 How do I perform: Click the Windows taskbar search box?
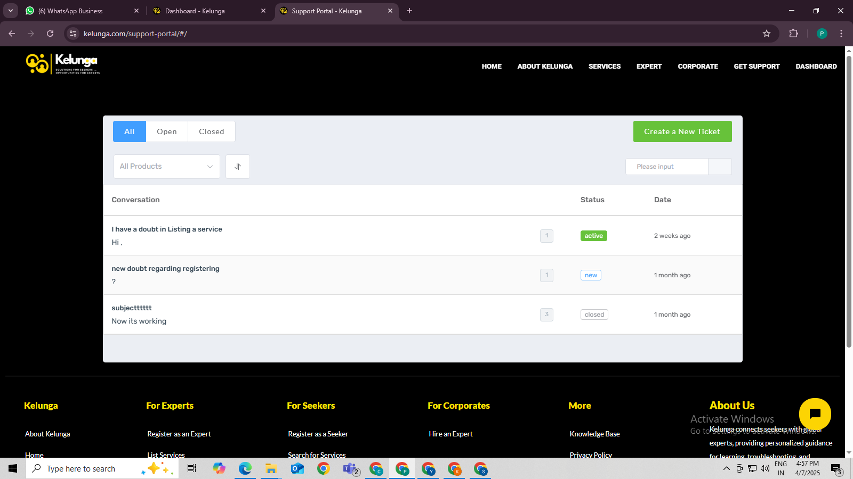coord(102,468)
